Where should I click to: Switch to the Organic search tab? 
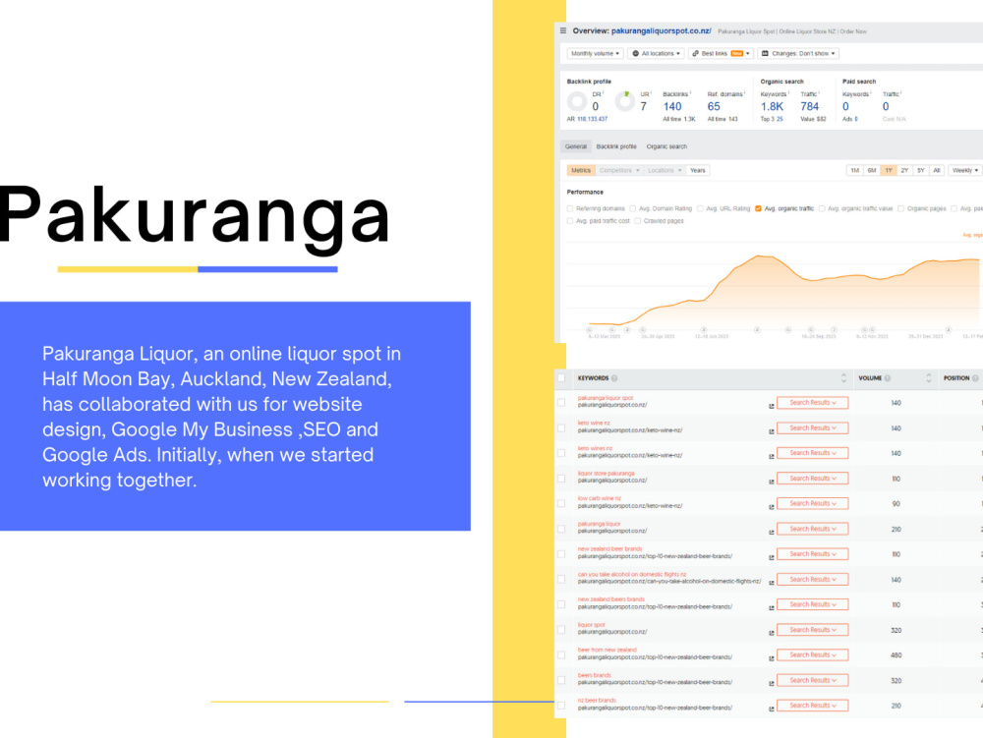(666, 146)
